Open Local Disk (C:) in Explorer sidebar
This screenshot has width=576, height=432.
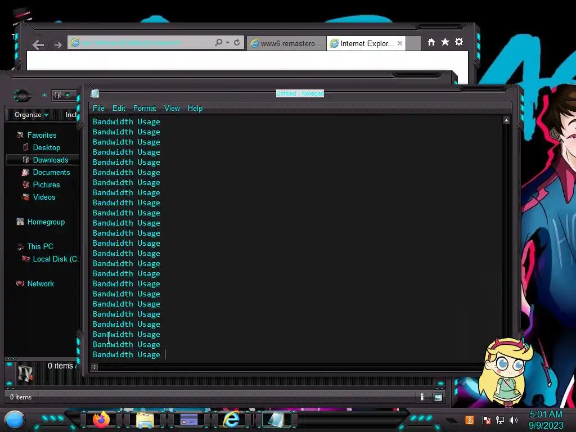(x=56, y=259)
